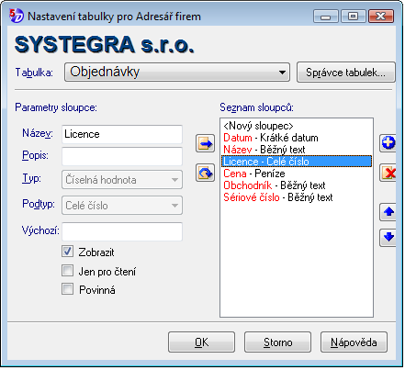The image size is (405, 370).
Task: Toggle the Zobrazit checkbox
Action: (x=67, y=252)
